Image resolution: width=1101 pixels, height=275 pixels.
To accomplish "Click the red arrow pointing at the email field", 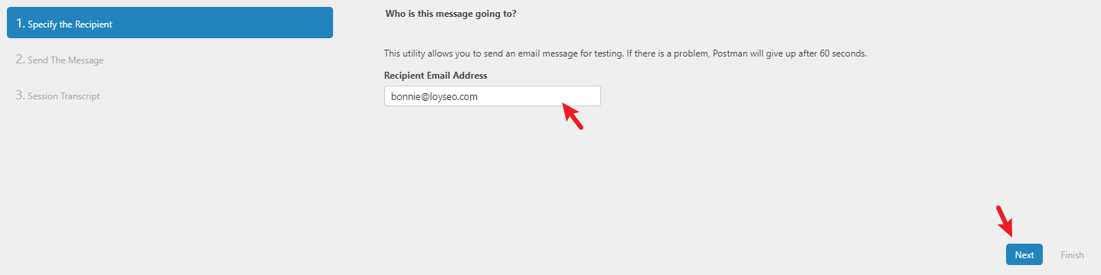I will coord(573,116).
